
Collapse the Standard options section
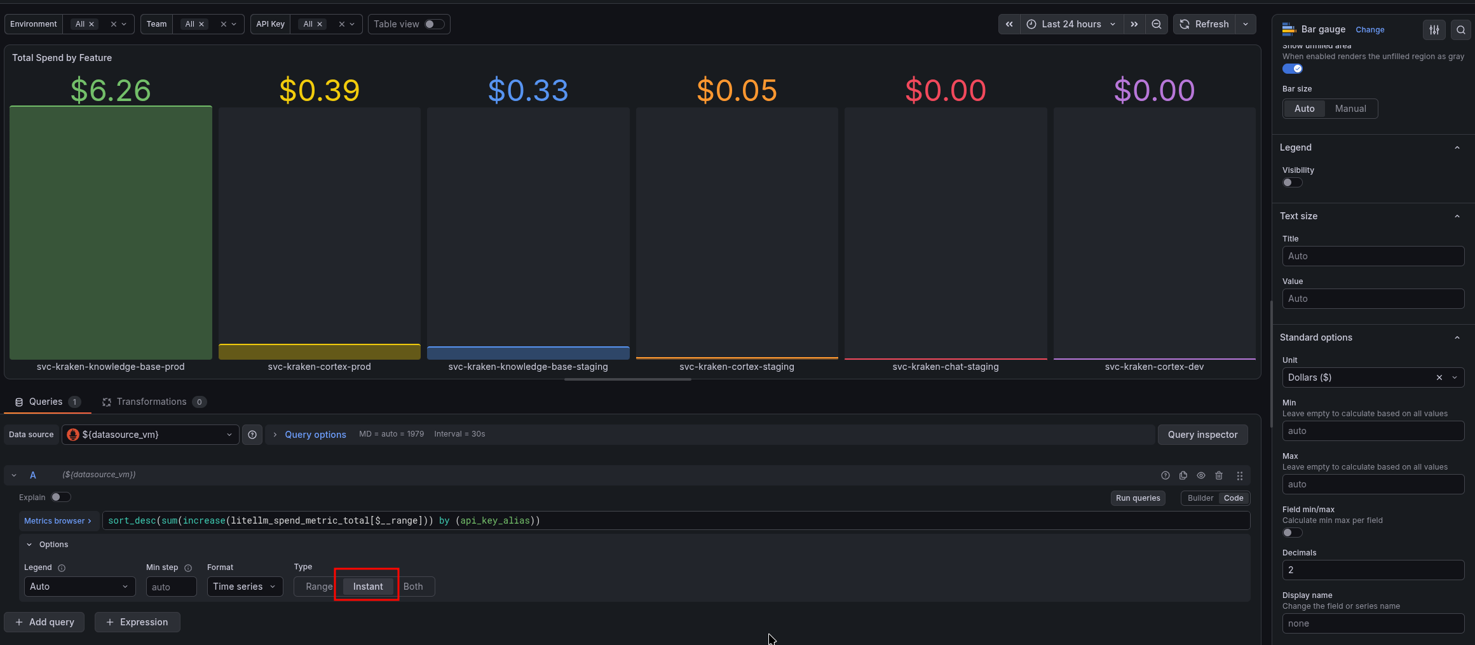1457,337
